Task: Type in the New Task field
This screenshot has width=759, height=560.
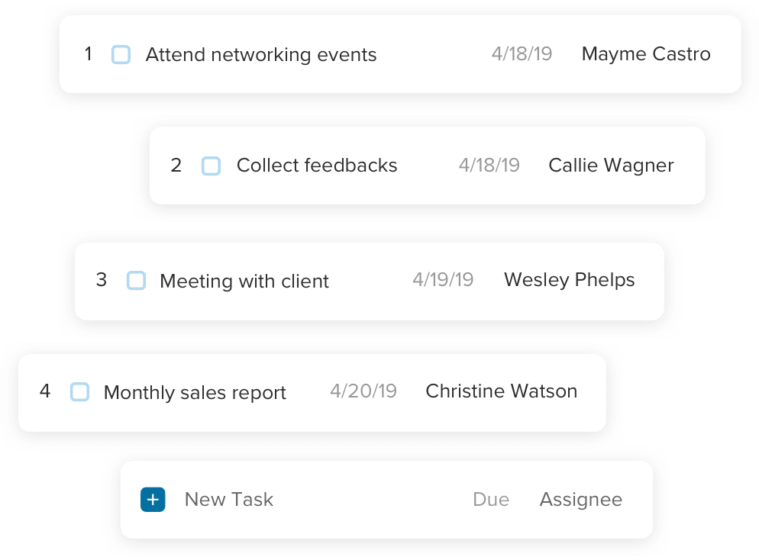Action: [x=229, y=500]
